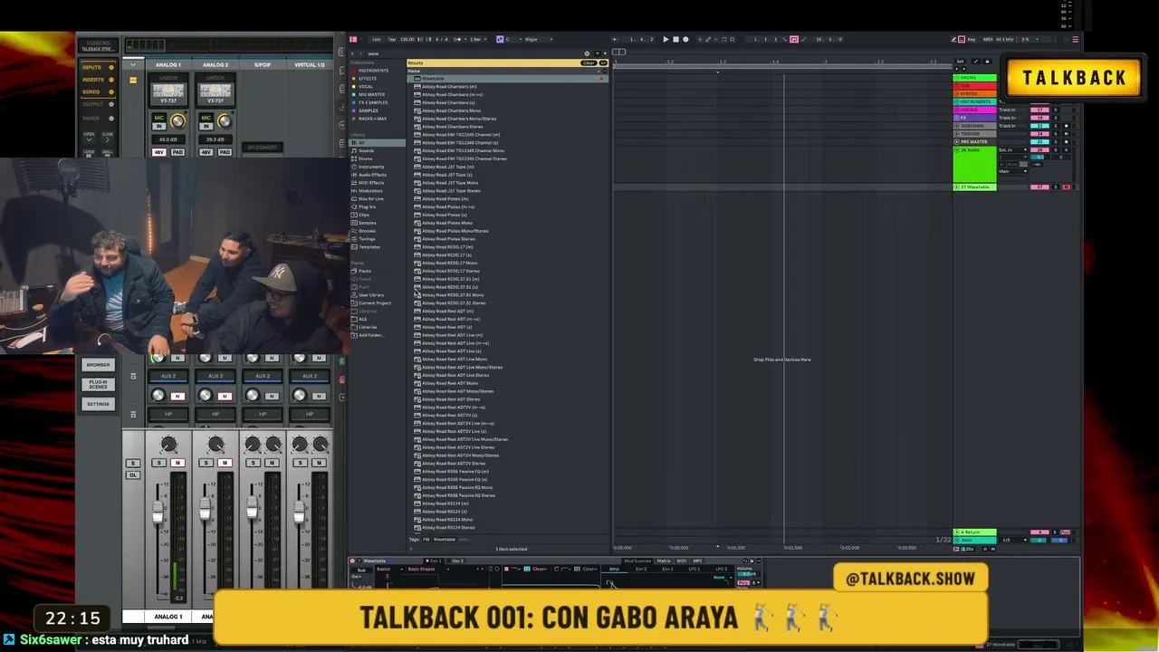Start playback with the Play button

pos(666,39)
